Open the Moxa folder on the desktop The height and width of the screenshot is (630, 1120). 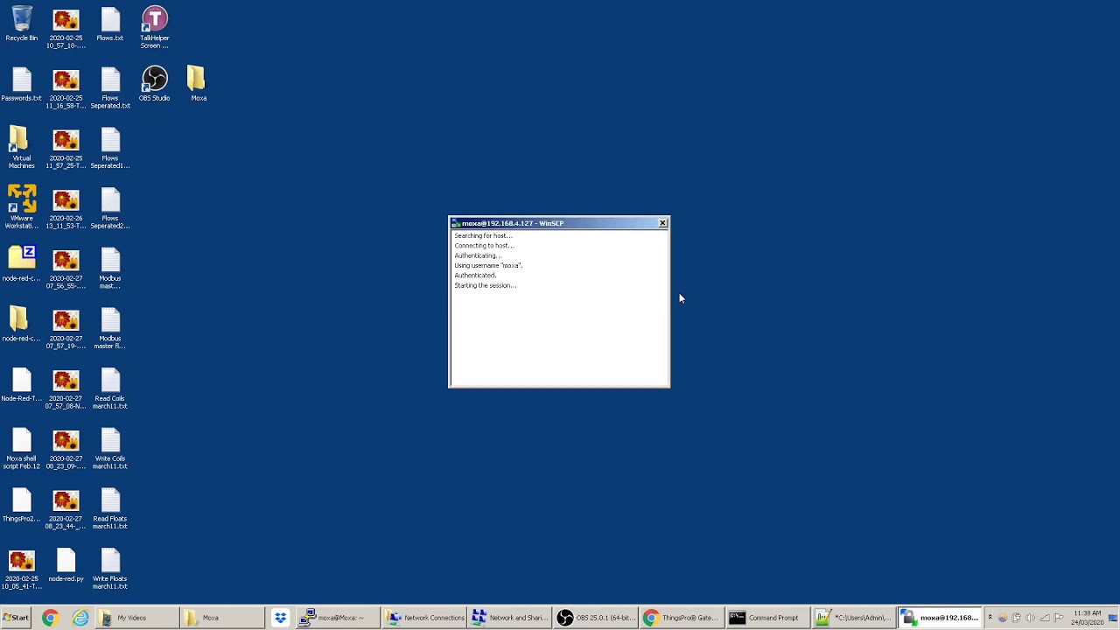[x=199, y=85]
